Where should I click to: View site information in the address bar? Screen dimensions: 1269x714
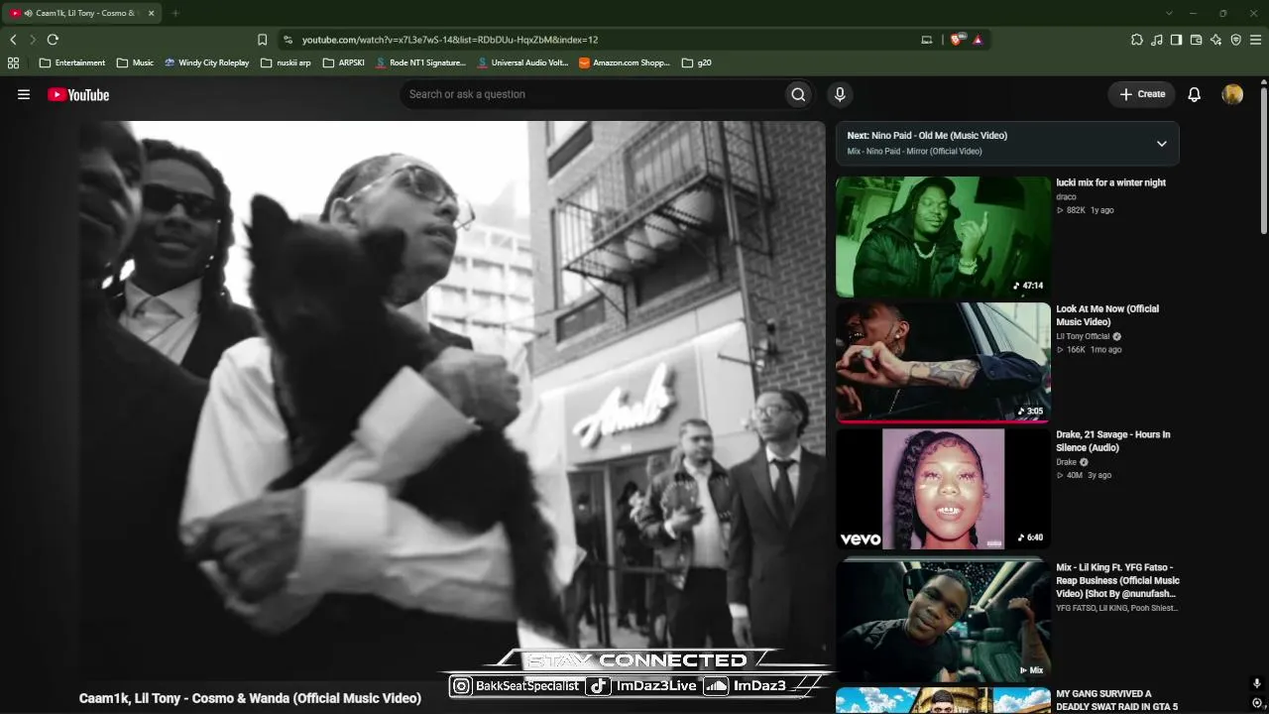288,40
